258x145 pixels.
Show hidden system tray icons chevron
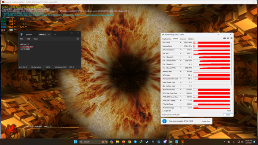click(x=224, y=142)
